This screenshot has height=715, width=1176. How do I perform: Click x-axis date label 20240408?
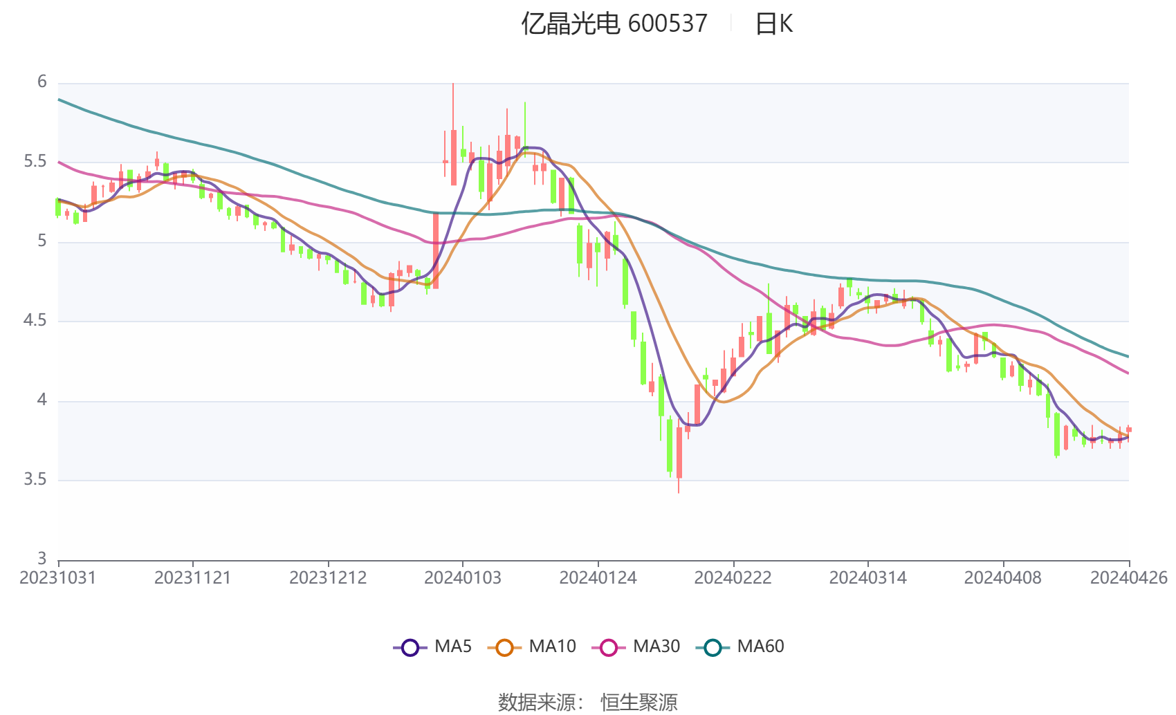[x=1003, y=577]
